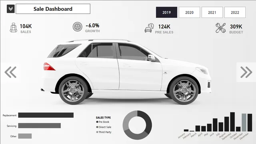Select the highlighted gray November column
Screen dimensions: 256x144
(244, 123)
